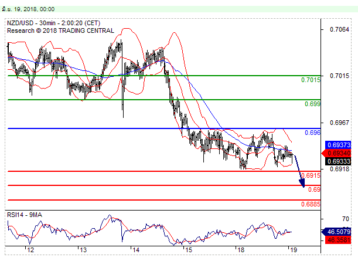This screenshot has height=261, width=358.
Task: Click the red 0.6915 support label
Action: coord(311,175)
